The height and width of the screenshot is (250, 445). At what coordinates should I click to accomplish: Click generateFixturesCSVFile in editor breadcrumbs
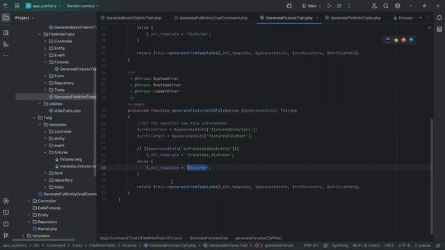pos(258,238)
